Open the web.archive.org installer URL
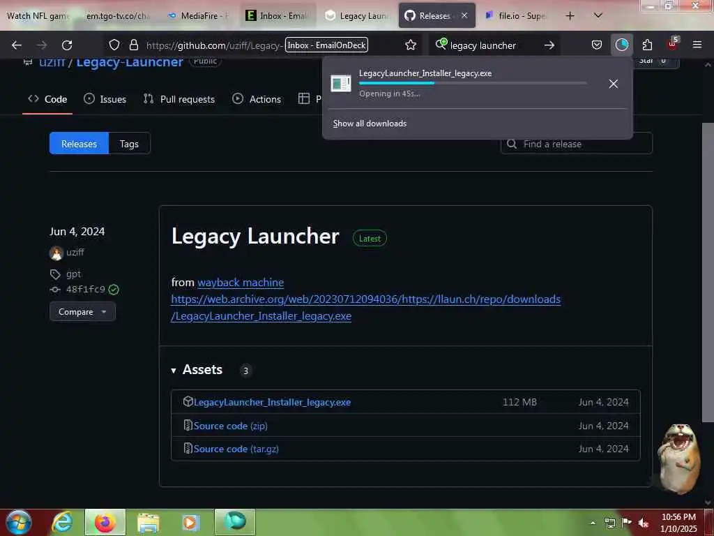714x536 pixels. tap(365, 308)
